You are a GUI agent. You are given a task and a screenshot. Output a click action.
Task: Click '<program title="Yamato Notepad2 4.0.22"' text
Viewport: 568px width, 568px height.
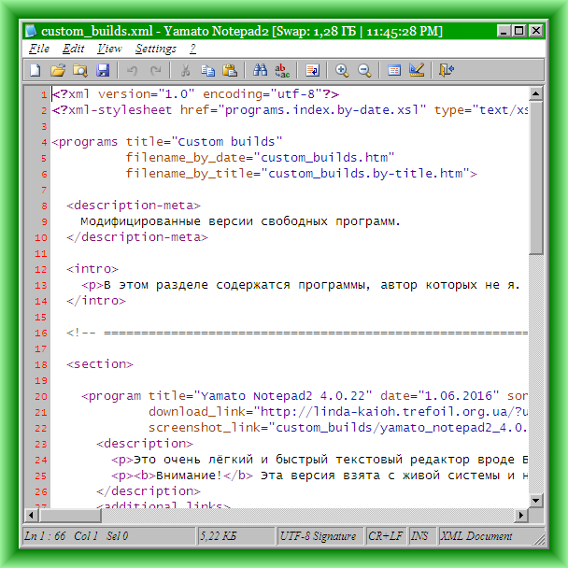pyautogui.click(x=227, y=396)
